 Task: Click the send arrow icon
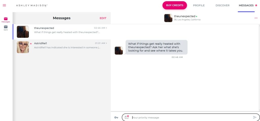255,117
